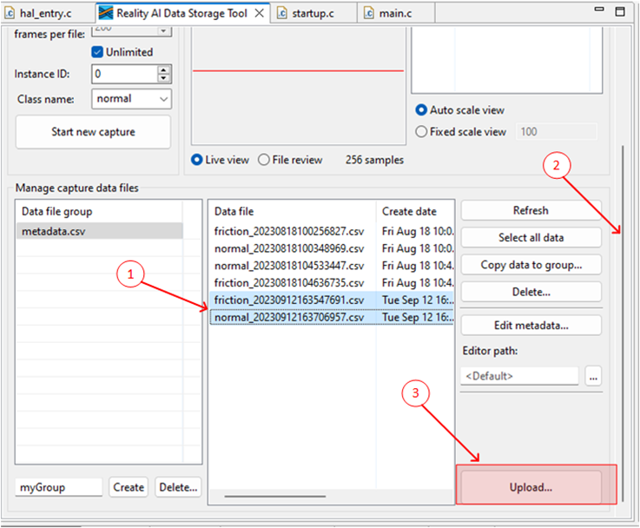Select the File review radio button
Screen dimensions: 640x528
point(264,160)
